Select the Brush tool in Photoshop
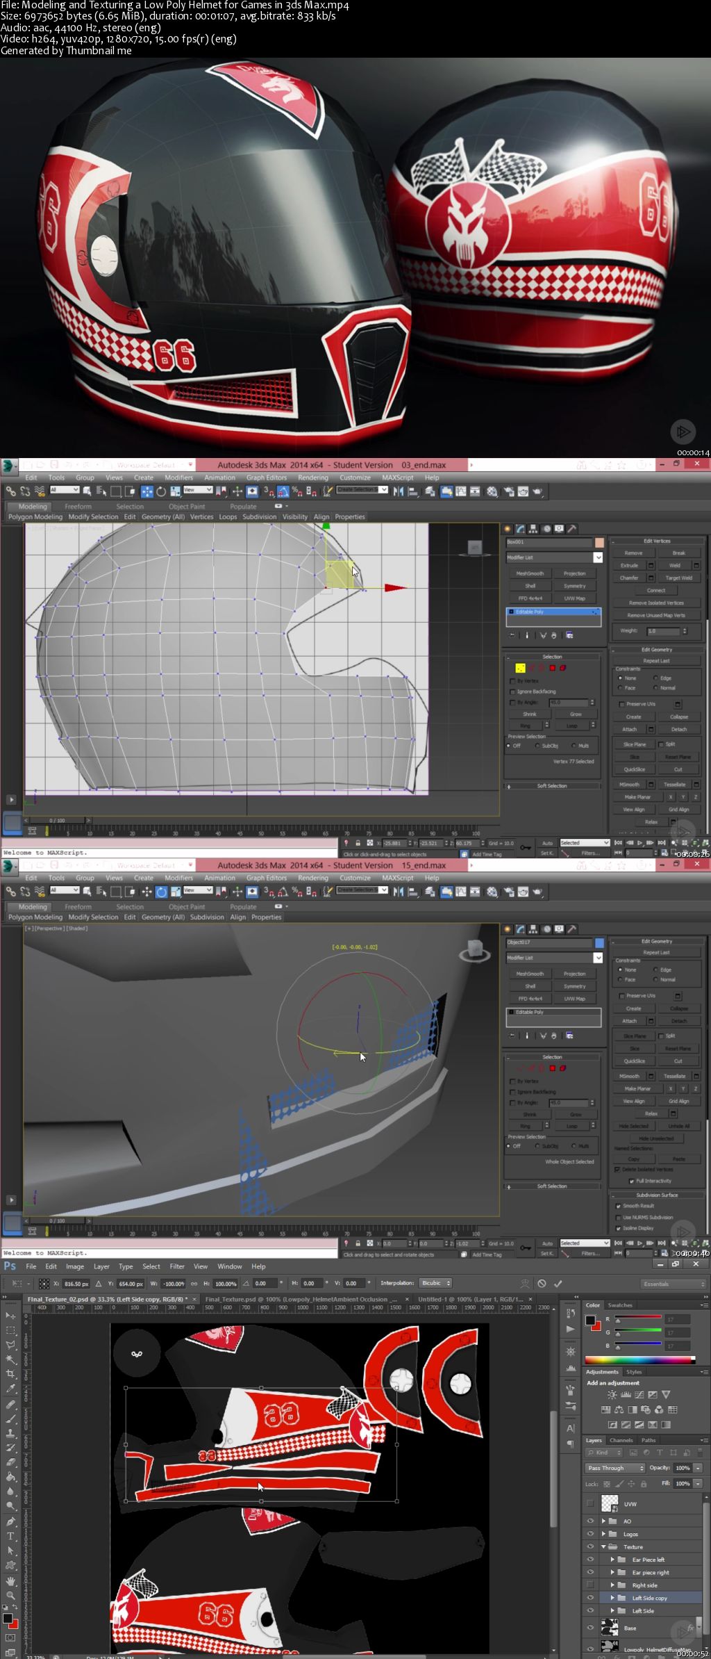The image size is (711, 1659). point(10,1419)
